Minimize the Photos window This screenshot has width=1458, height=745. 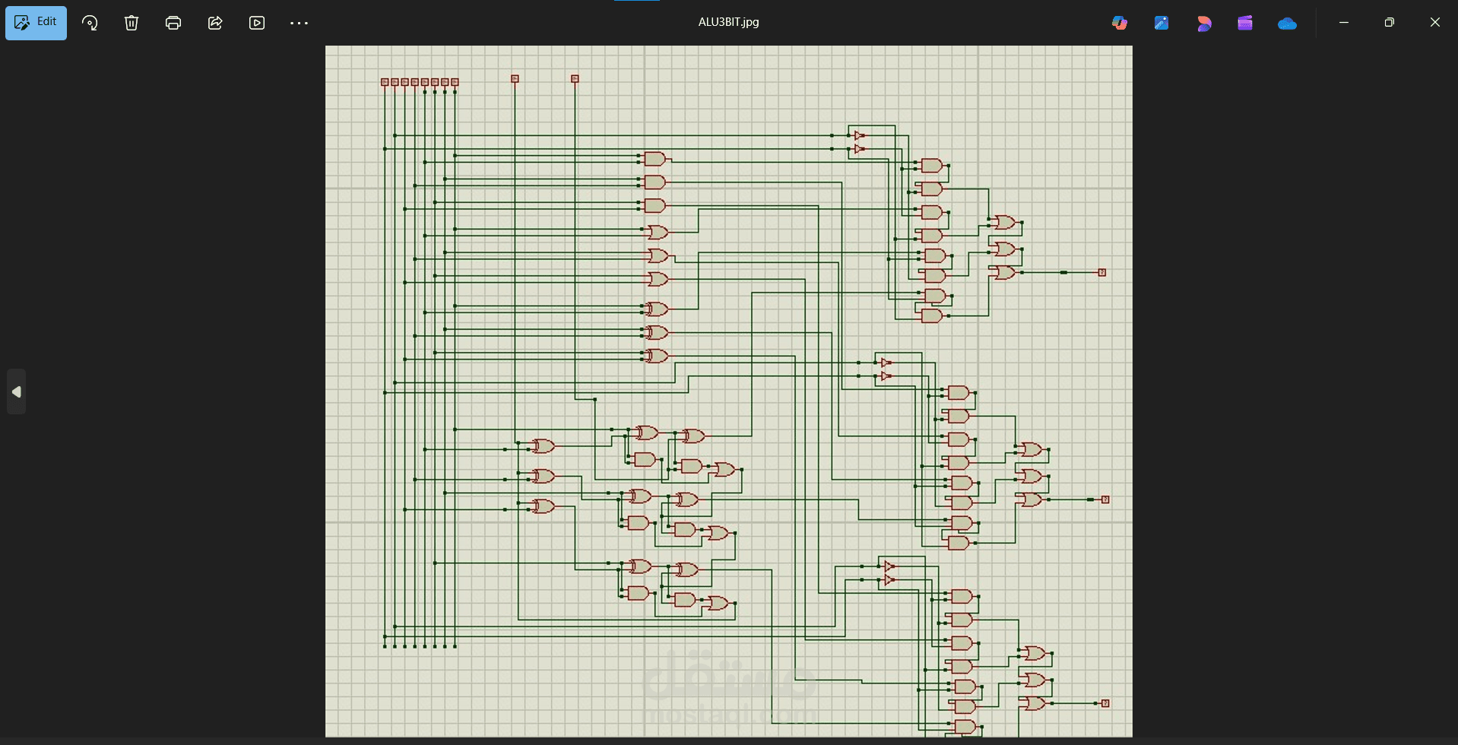[x=1344, y=22]
